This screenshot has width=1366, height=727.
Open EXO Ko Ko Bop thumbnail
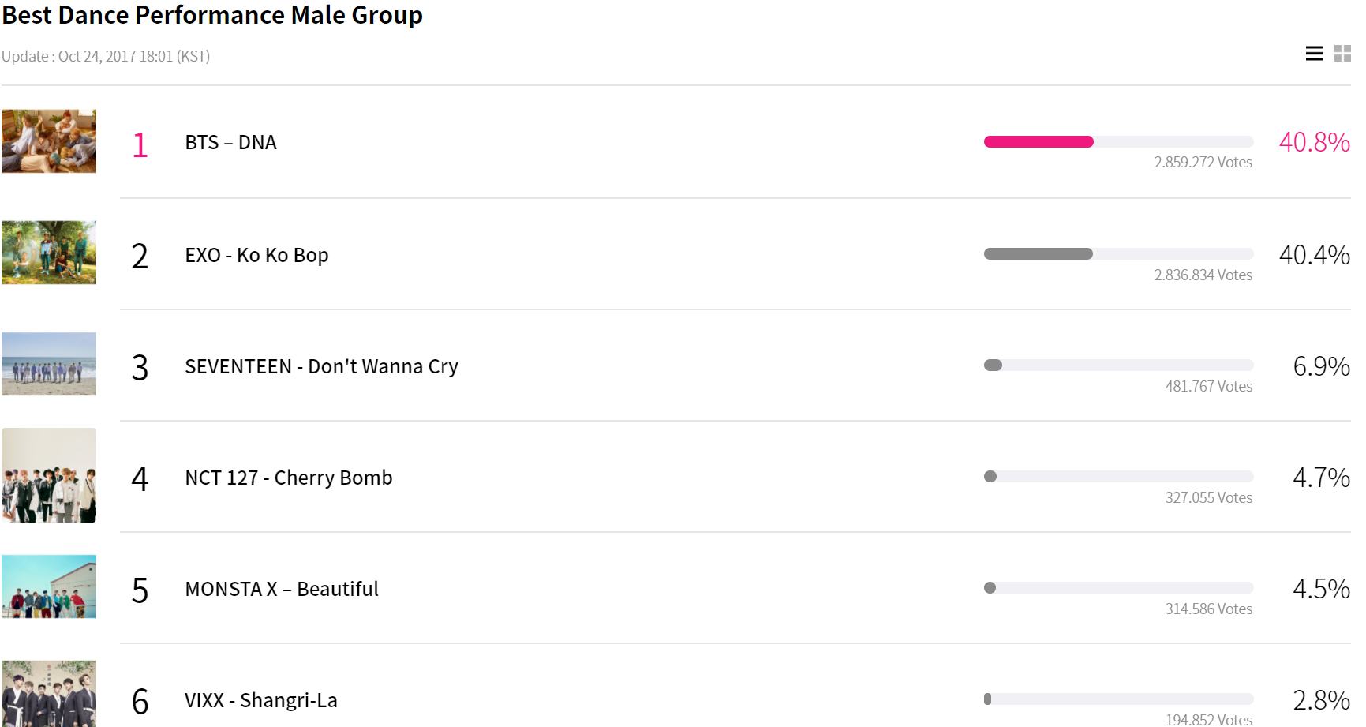coord(49,253)
